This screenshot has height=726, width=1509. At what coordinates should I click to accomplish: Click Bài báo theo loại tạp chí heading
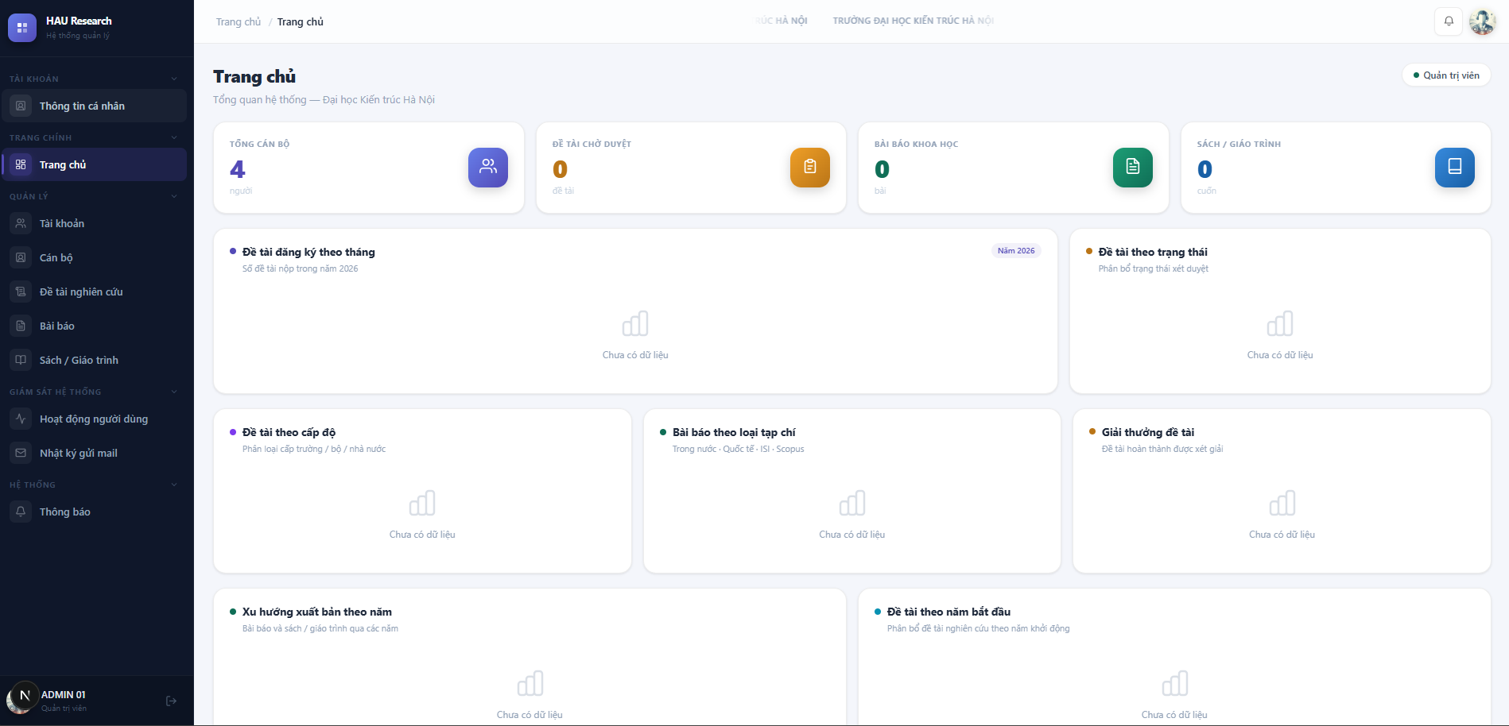tap(734, 432)
